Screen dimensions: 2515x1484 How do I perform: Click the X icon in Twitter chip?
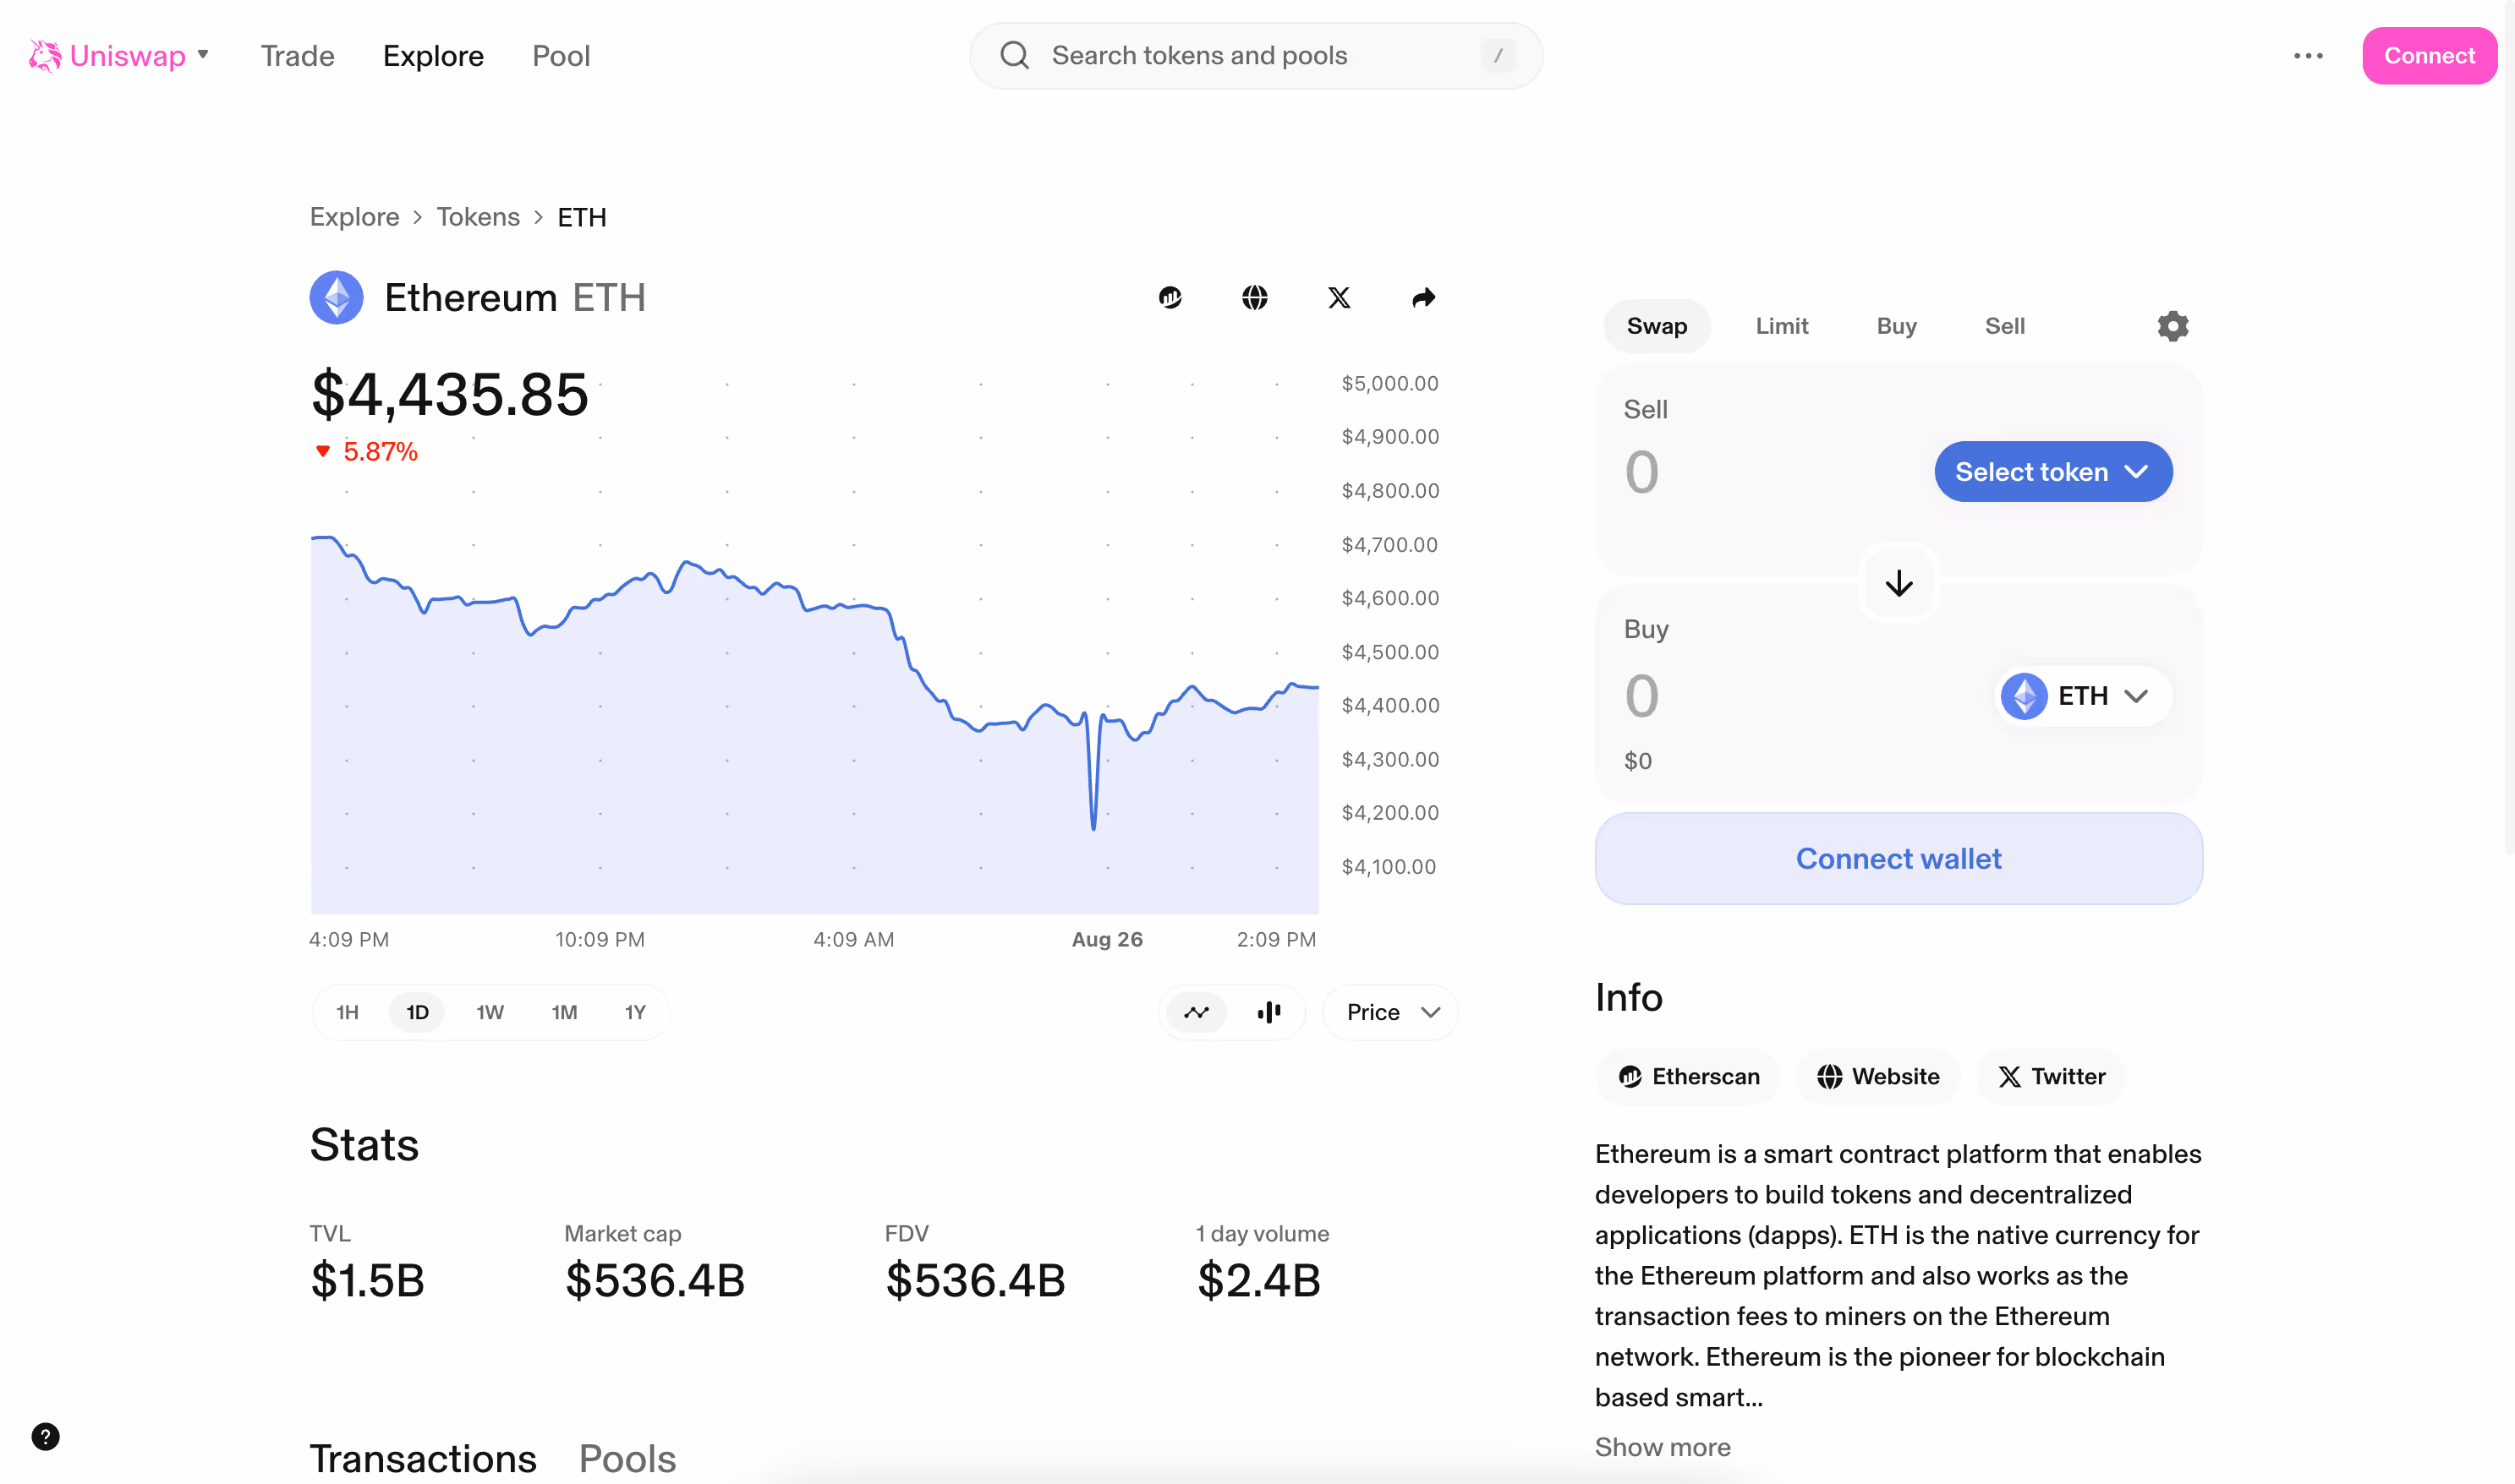pyautogui.click(x=2010, y=1076)
